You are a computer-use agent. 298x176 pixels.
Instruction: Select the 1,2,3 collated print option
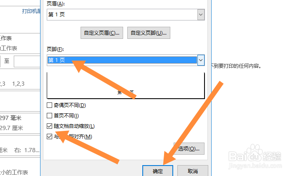point(18,84)
